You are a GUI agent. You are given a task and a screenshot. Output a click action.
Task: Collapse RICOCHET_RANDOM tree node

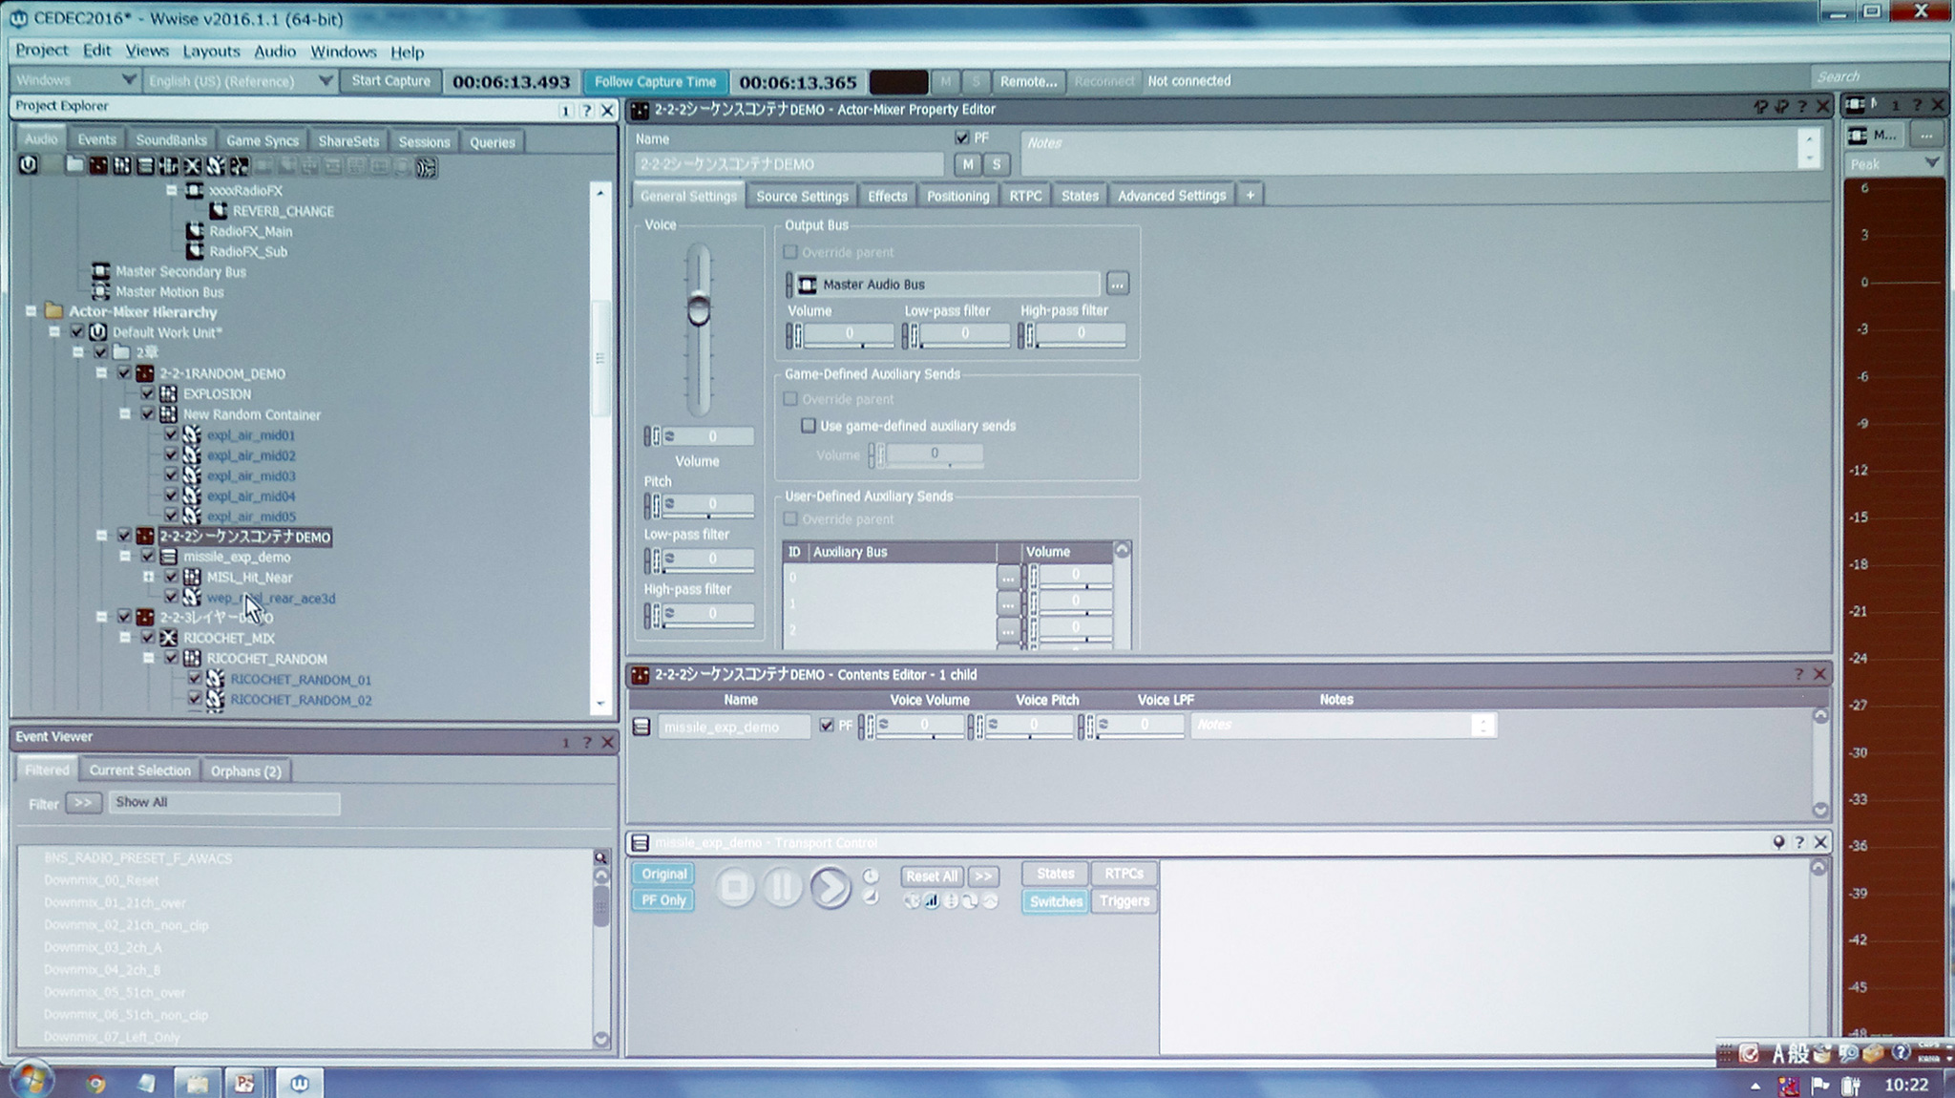(x=148, y=658)
